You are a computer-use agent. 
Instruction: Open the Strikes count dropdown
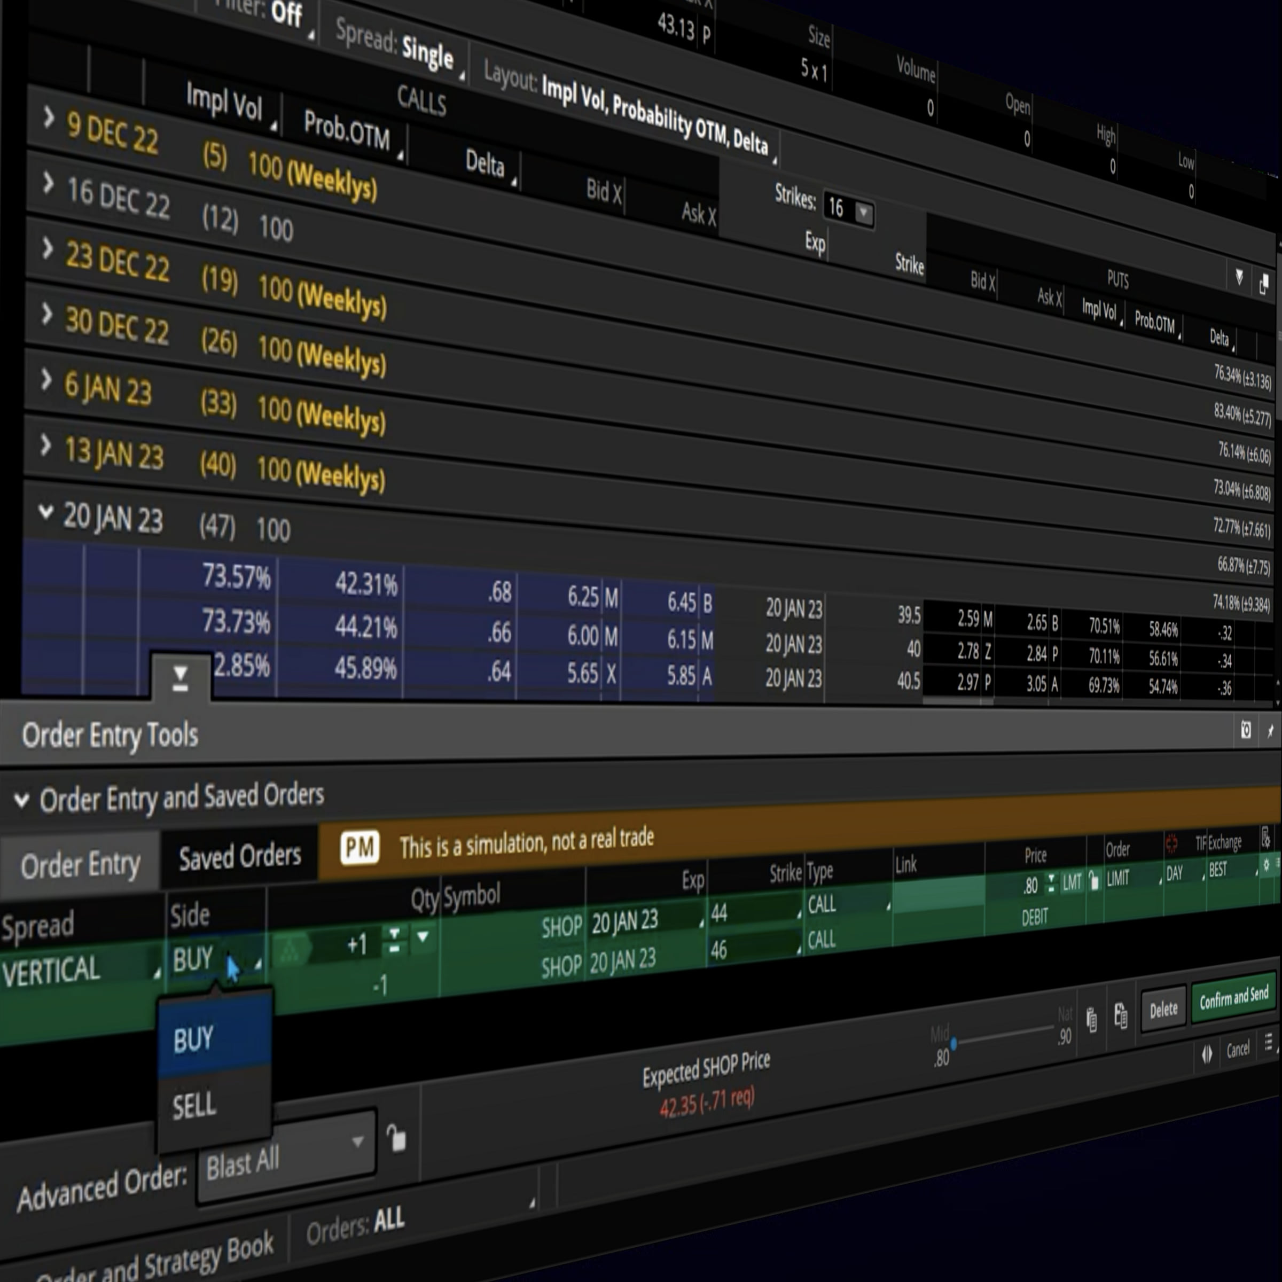[863, 213]
